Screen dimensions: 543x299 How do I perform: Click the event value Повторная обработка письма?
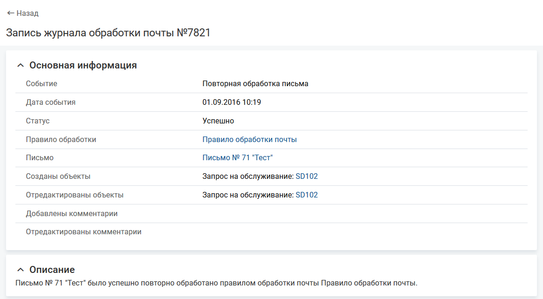pos(255,84)
